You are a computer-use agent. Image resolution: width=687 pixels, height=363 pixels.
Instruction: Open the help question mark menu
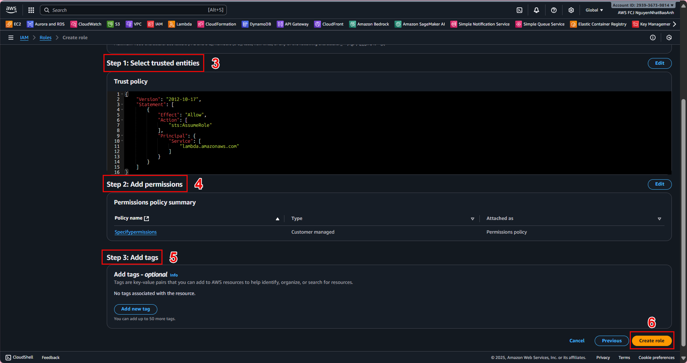pyautogui.click(x=554, y=10)
